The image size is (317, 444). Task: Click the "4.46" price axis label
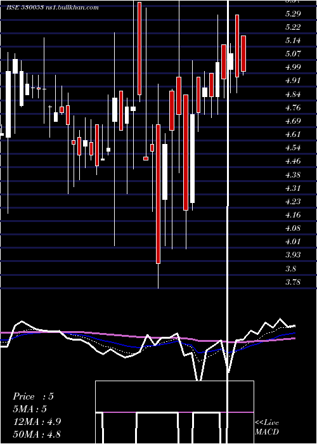pyautogui.click(x=293, y=161)
